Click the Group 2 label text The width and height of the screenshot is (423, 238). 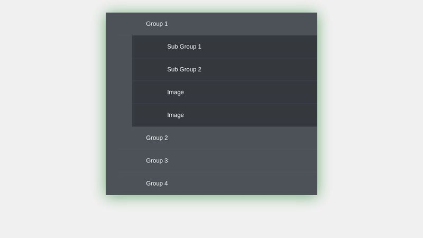157,138
